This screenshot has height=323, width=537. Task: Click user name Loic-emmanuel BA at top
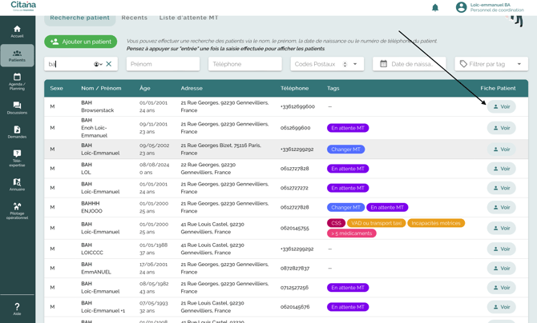490,5
